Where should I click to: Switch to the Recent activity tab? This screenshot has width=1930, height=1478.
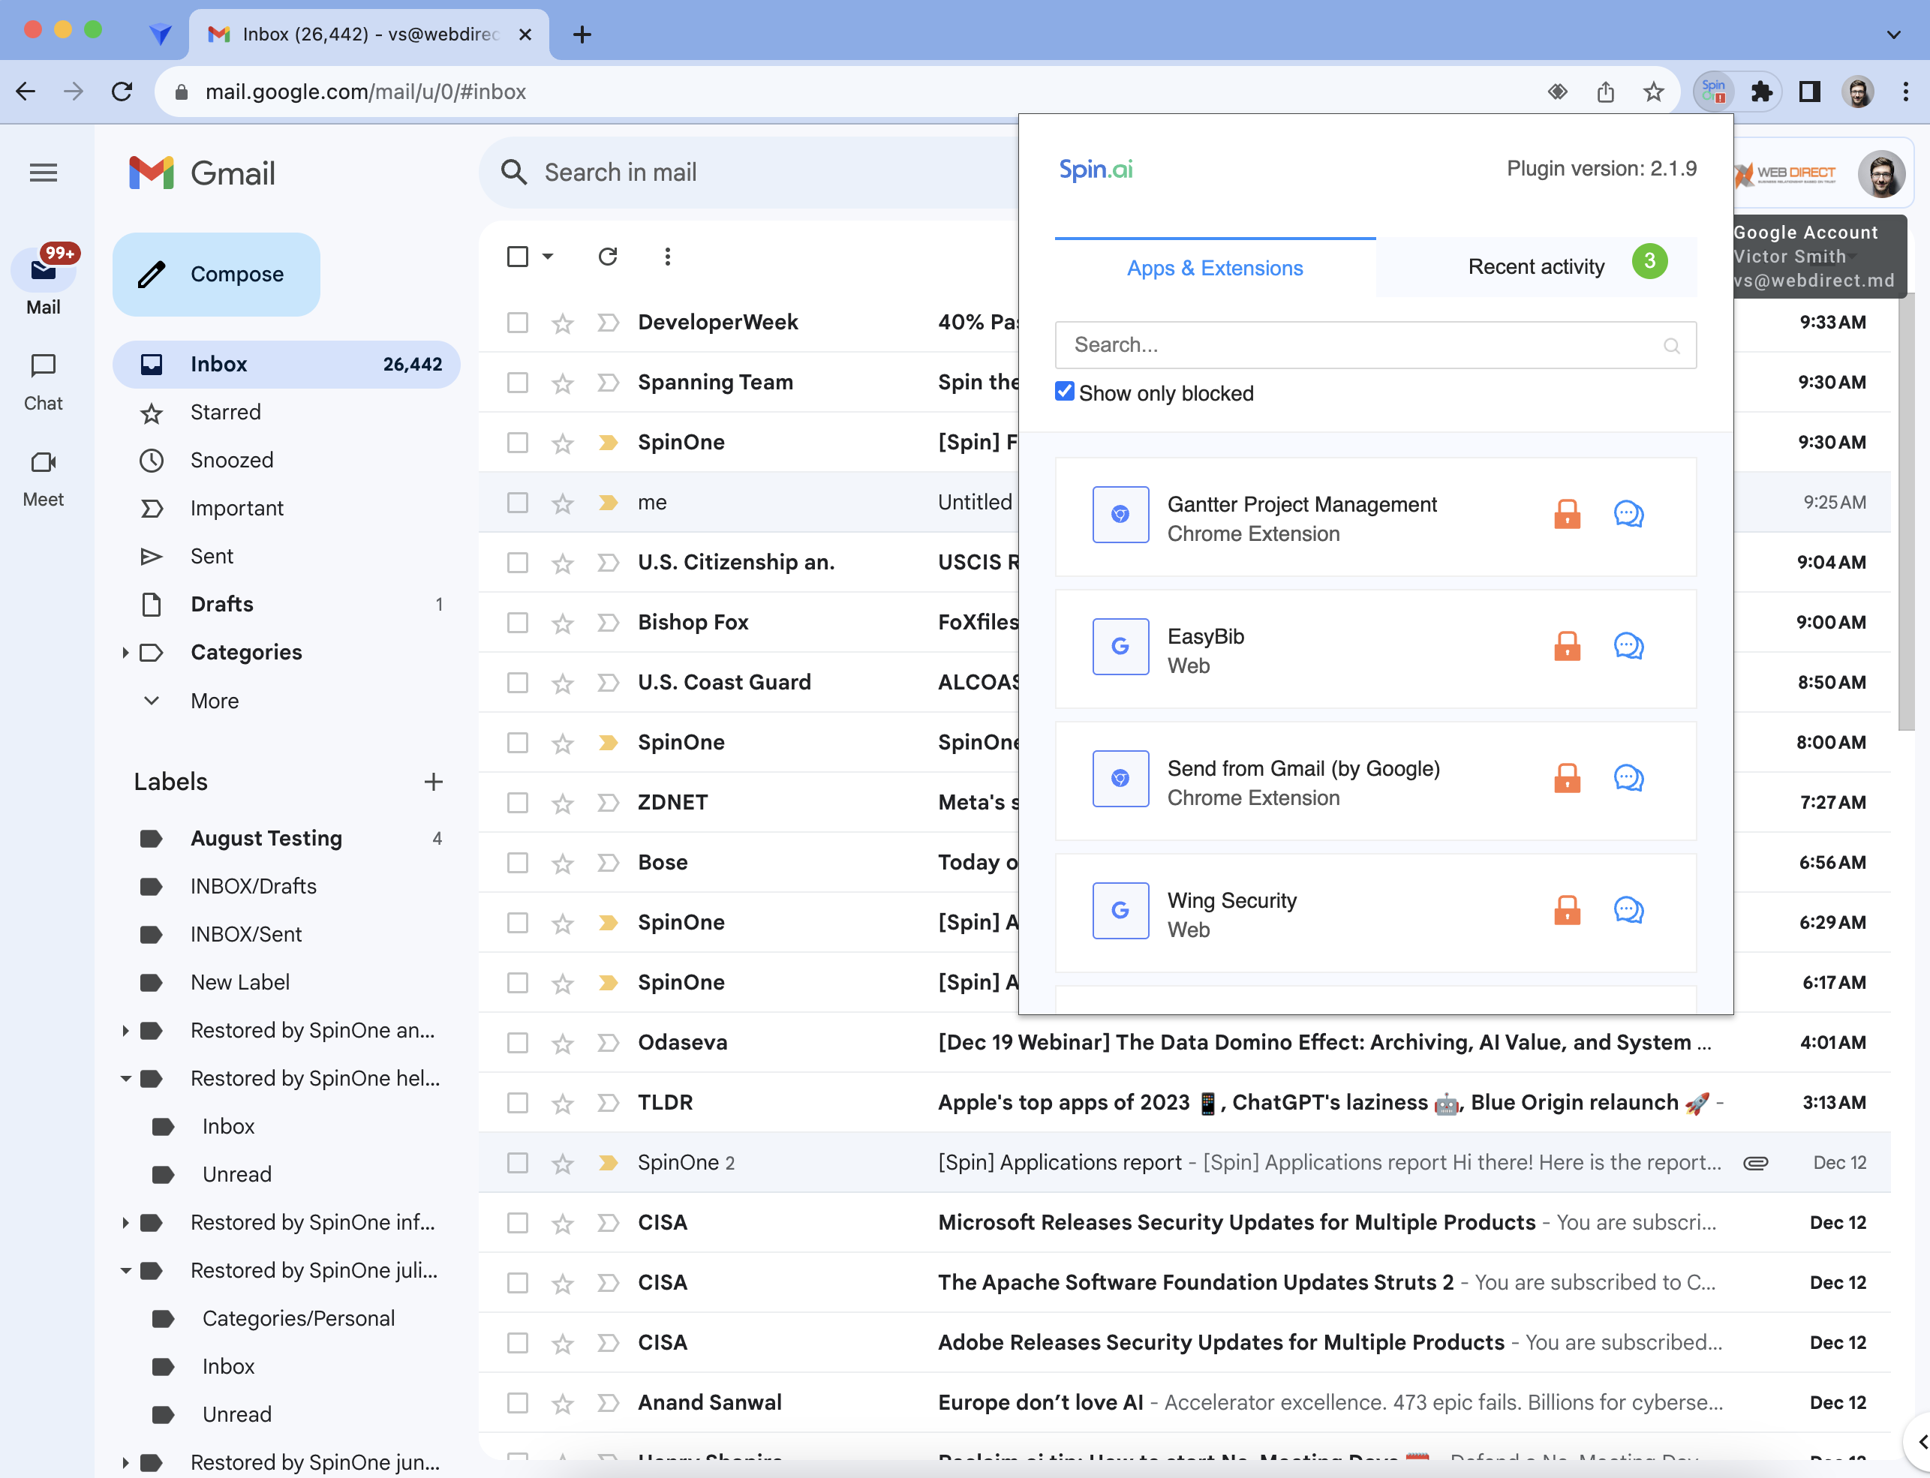tap(1536, 266)
